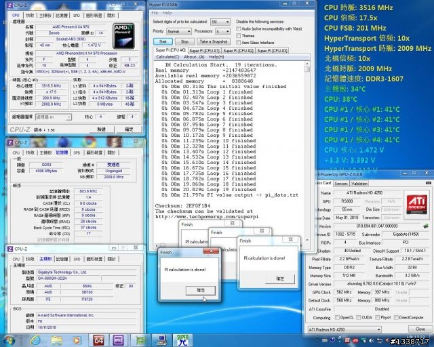Image resolution: width=434 pixels, height=347 pixels.
Task: Click the title icon of the mainboard CPU-Z window
Action: tap(10, 249)
